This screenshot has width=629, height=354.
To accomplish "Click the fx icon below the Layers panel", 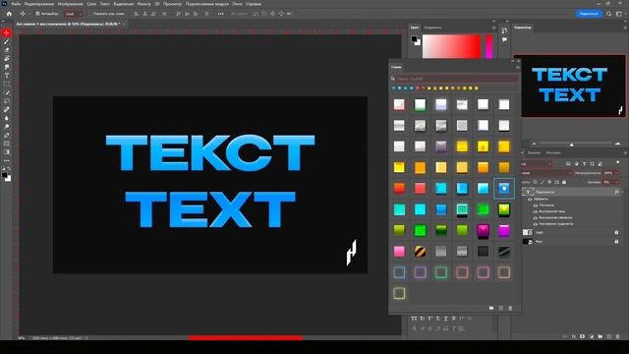I will (574, 336).
